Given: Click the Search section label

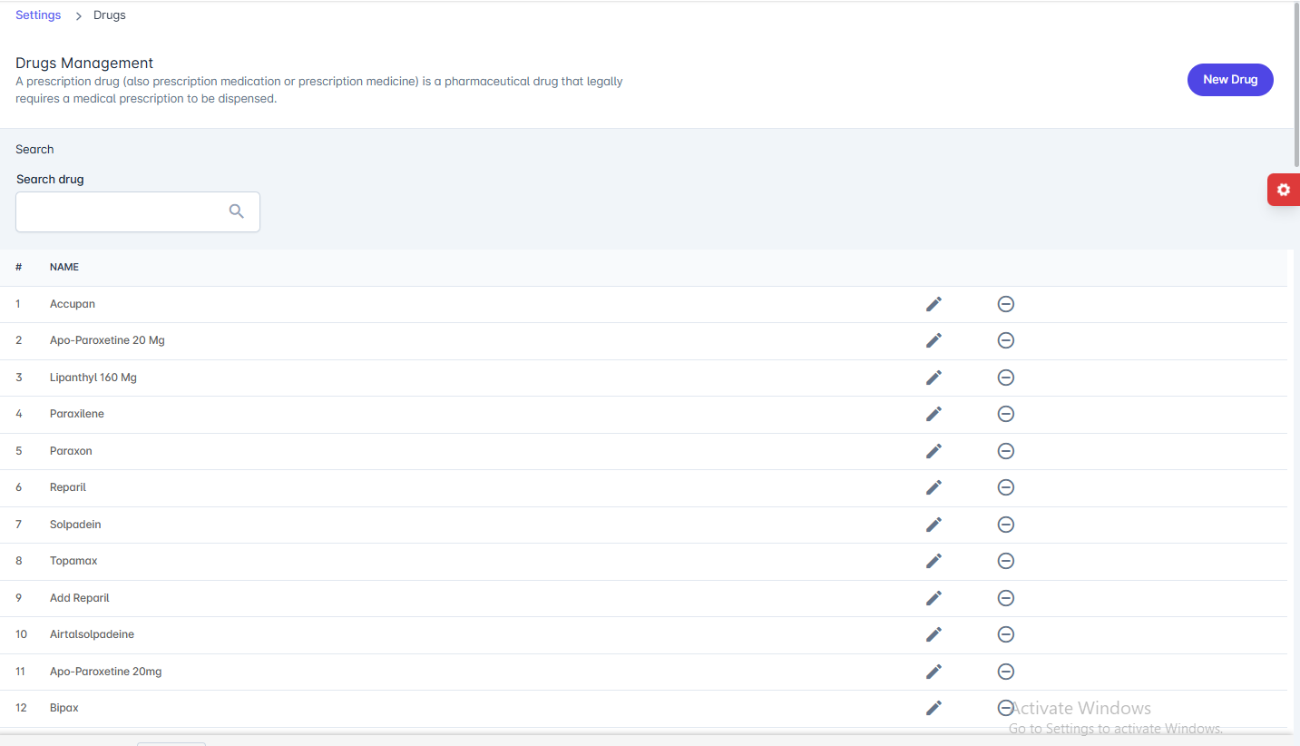Looking at the screenshot, I should point(34,149).
